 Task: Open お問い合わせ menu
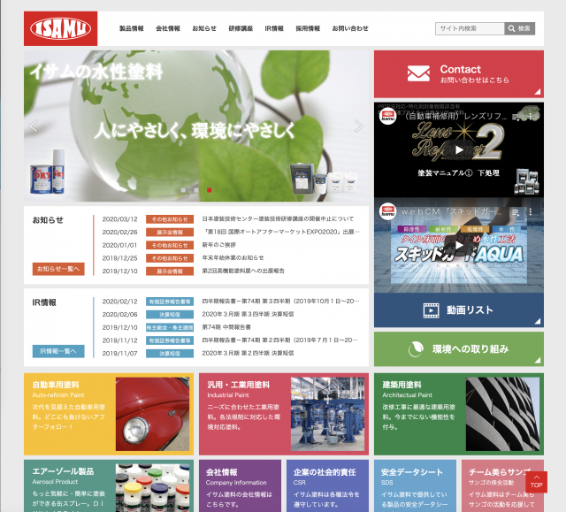coord(350,28)
